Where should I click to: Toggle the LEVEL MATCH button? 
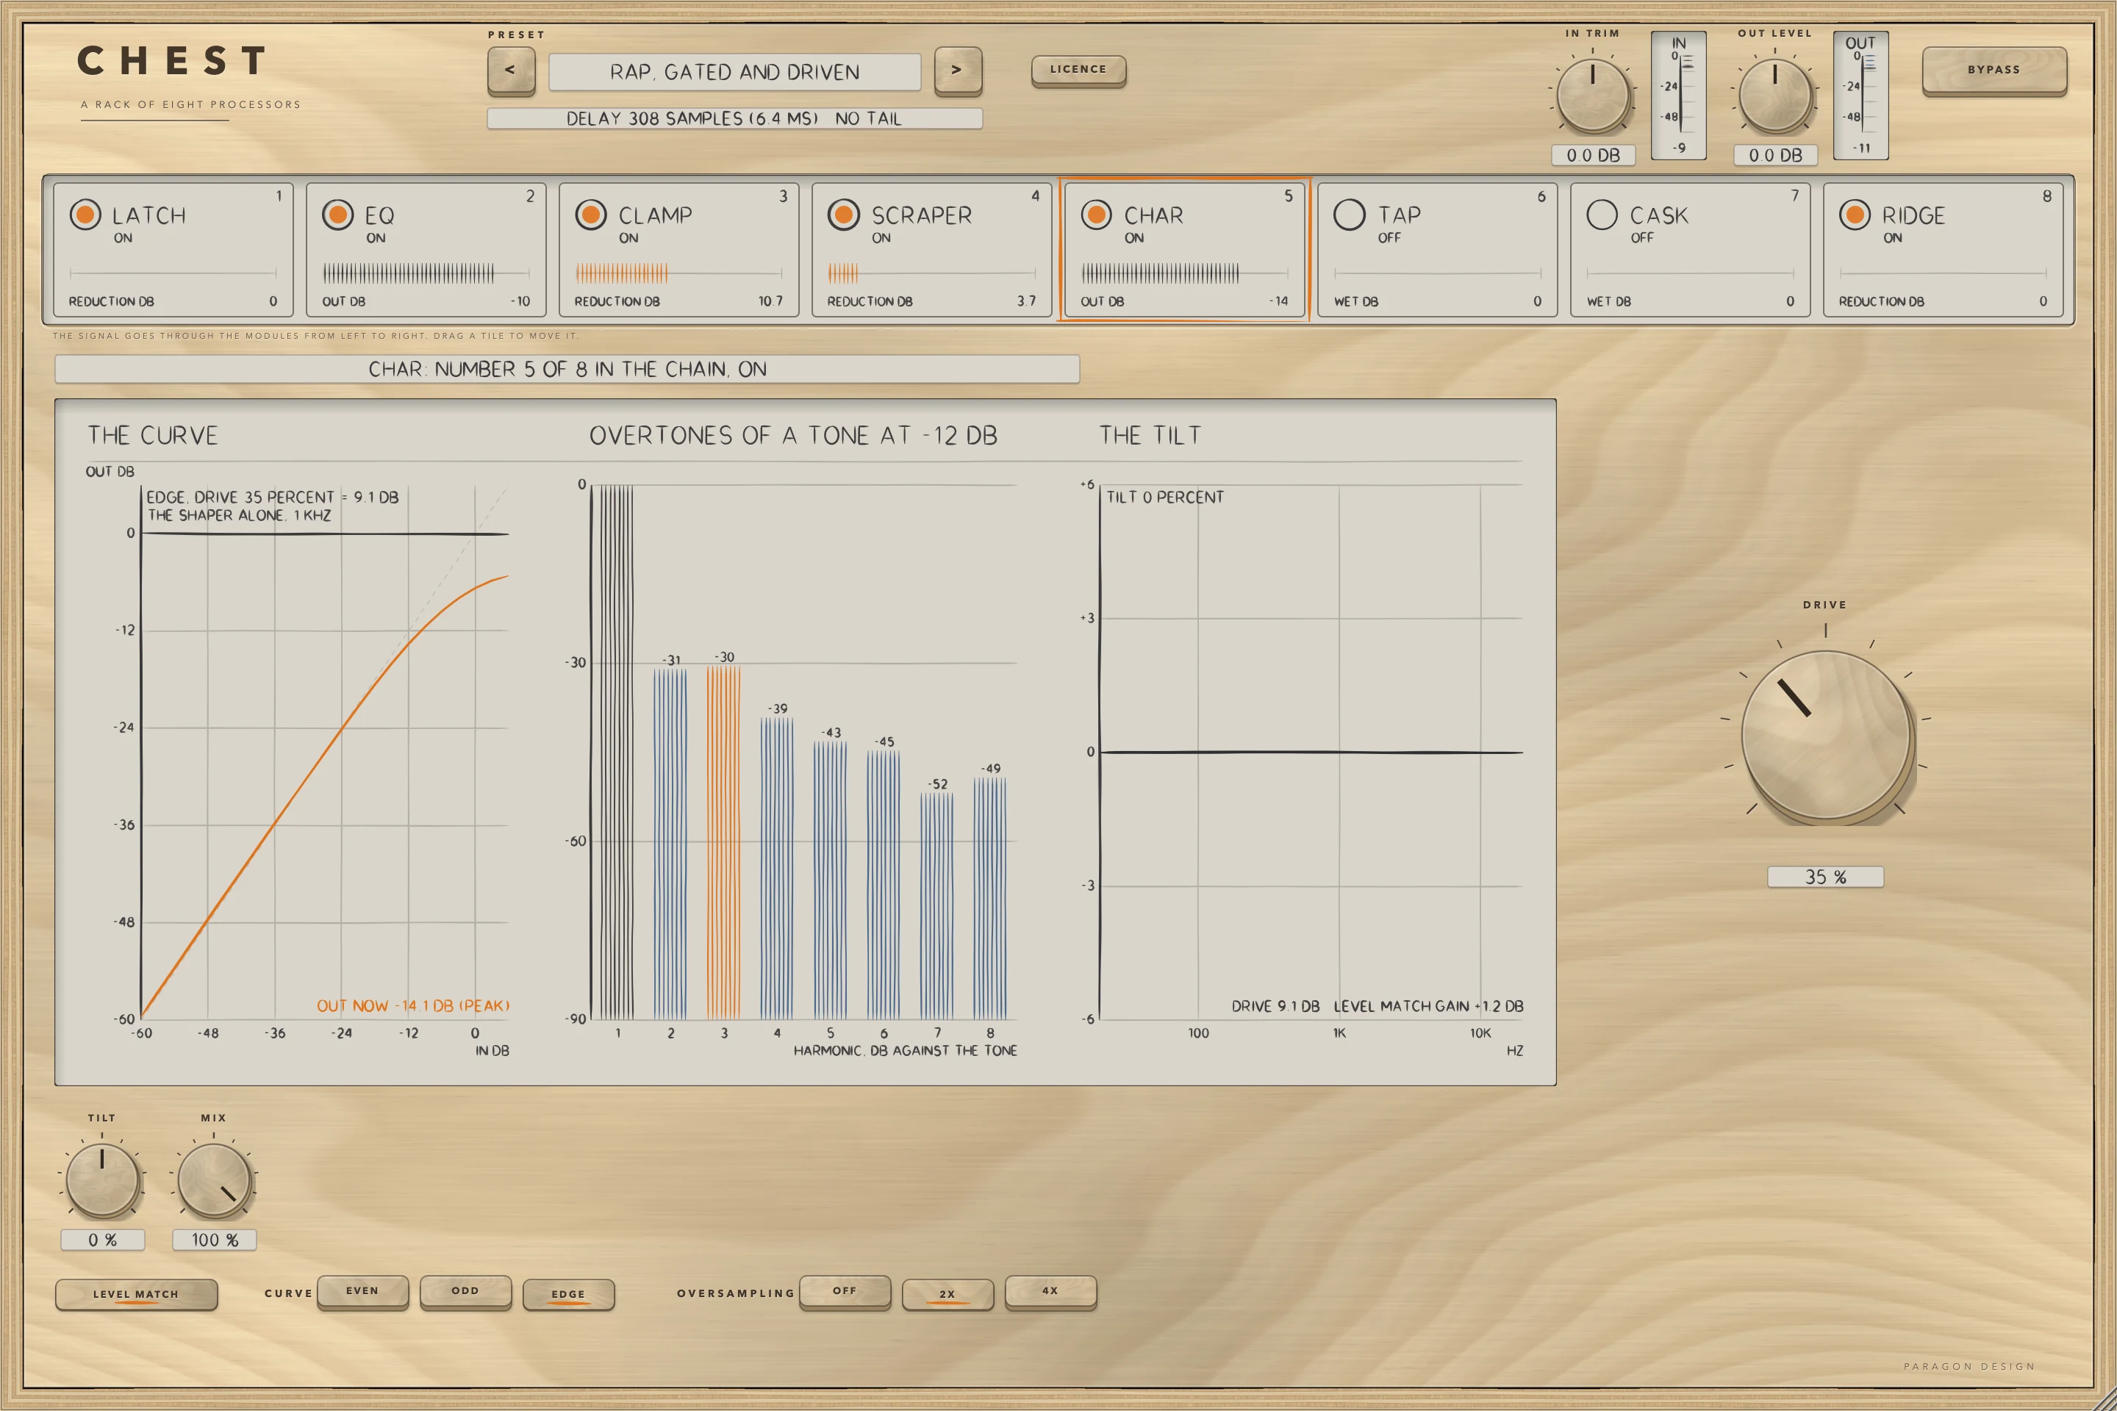136,1294
